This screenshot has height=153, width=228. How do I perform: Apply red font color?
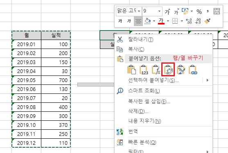(161, 21)
